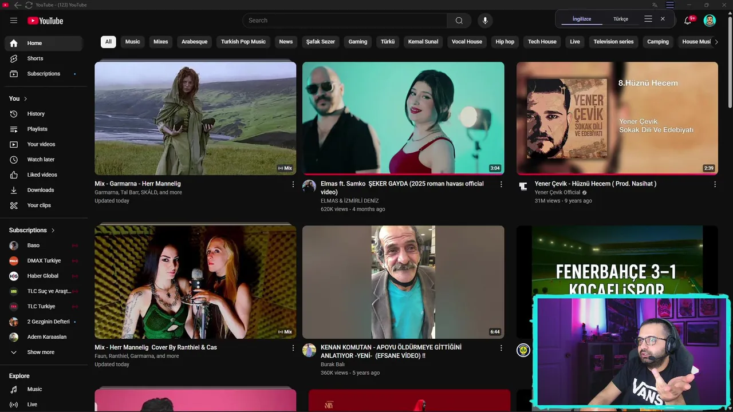733x412 pixels.
Task: Open the YouTube guide hamburger menu
Action: [x=14, y=21]
